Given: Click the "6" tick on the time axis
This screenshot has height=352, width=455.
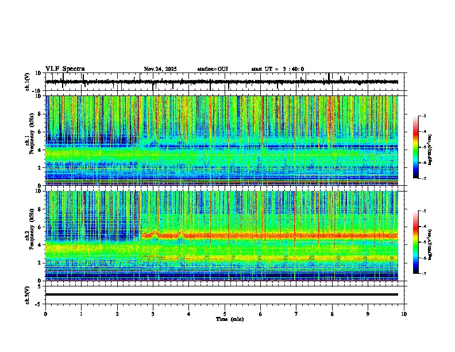Looking at the screenshot, I should click(x=261, y=314).
